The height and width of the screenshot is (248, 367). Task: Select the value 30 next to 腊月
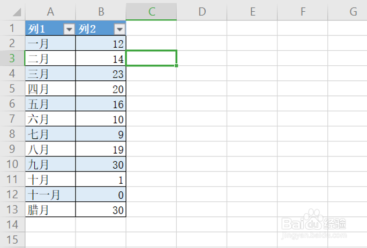tap(101, 209)
